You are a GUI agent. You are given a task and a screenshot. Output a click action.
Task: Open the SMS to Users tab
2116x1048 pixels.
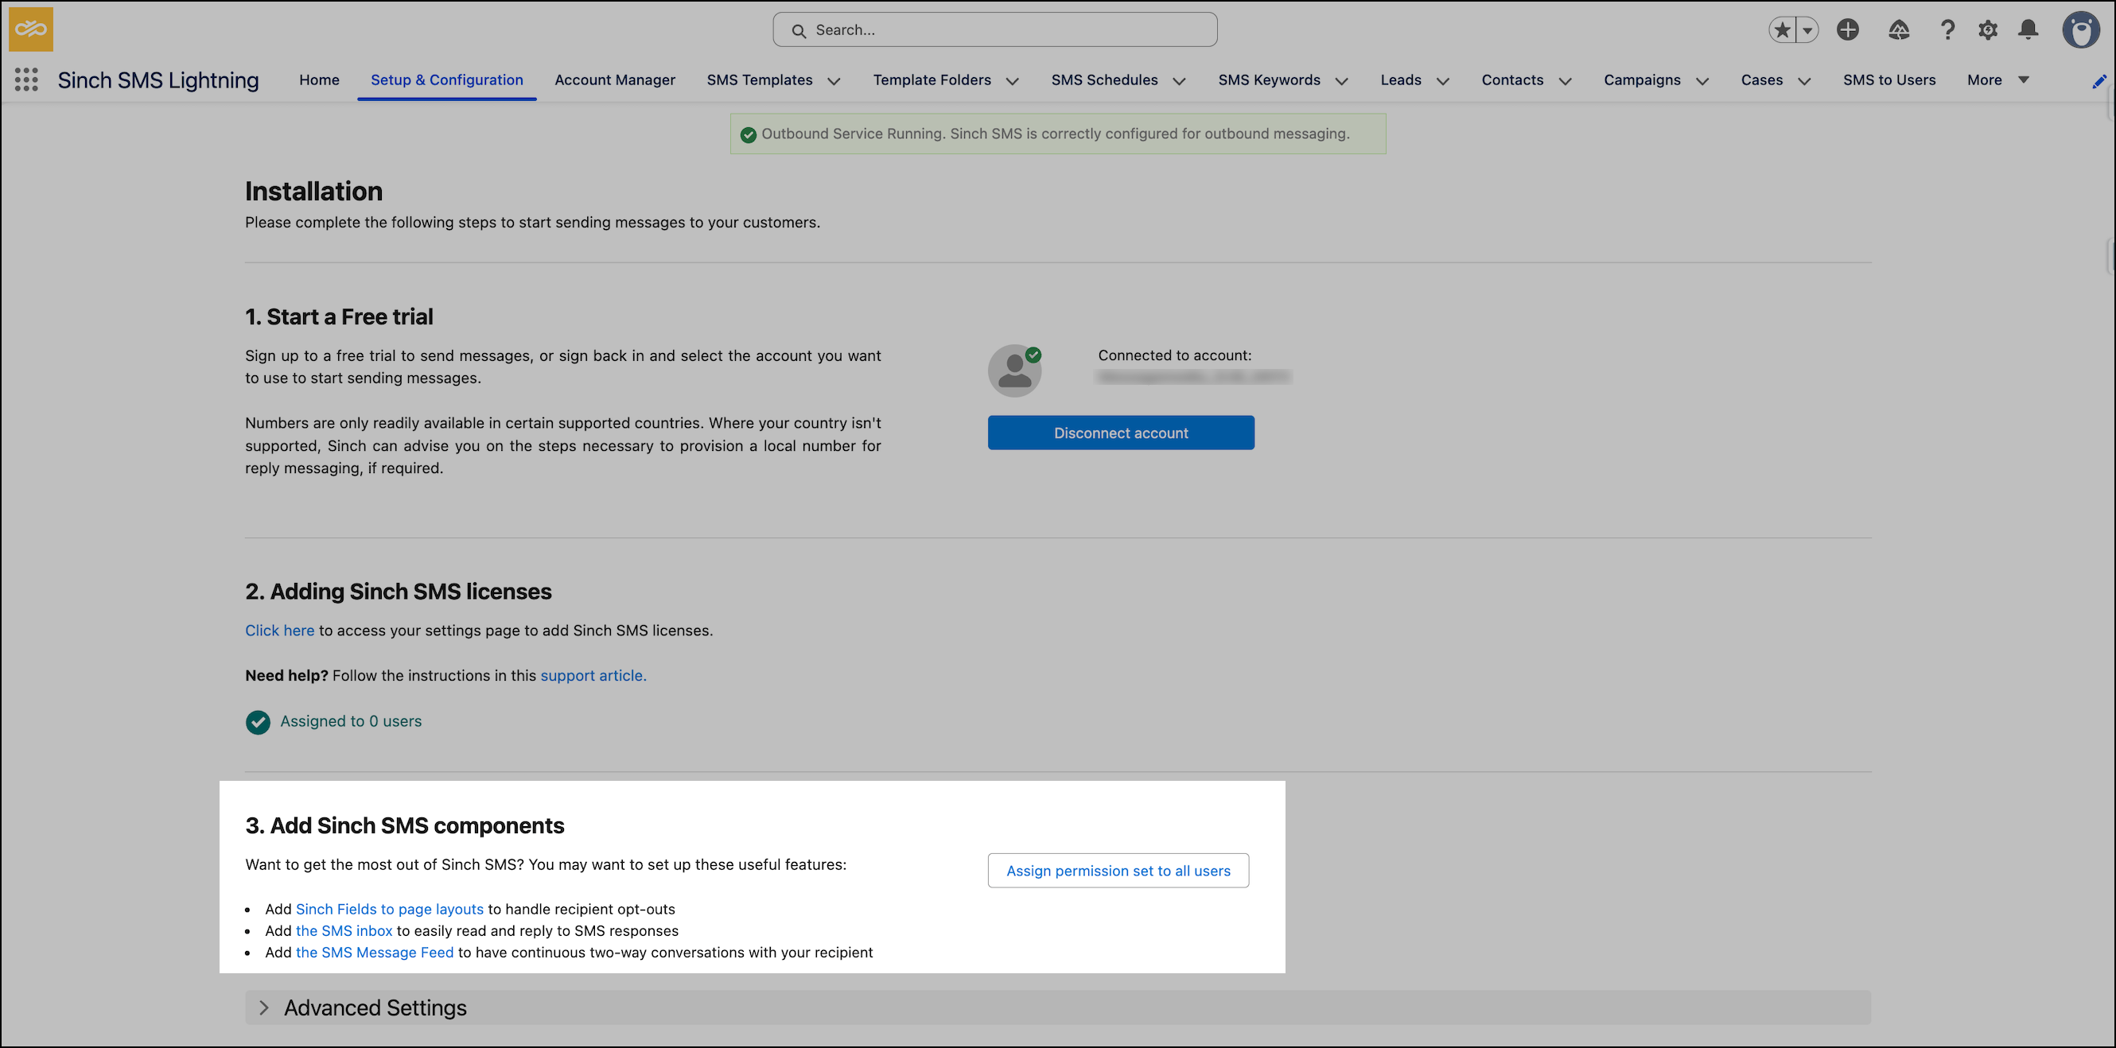point(1889,80)
